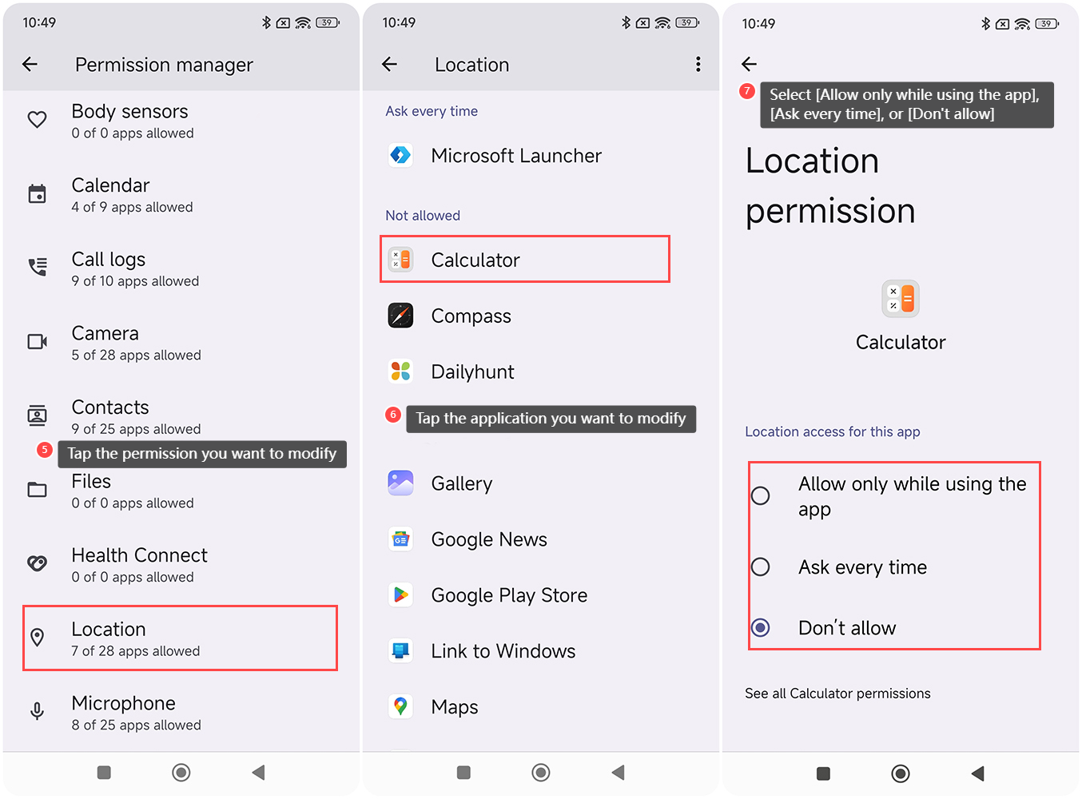Open Calculator in the Not allowed list
Viewport: 1082px width, 799px height.
(524, 260)
